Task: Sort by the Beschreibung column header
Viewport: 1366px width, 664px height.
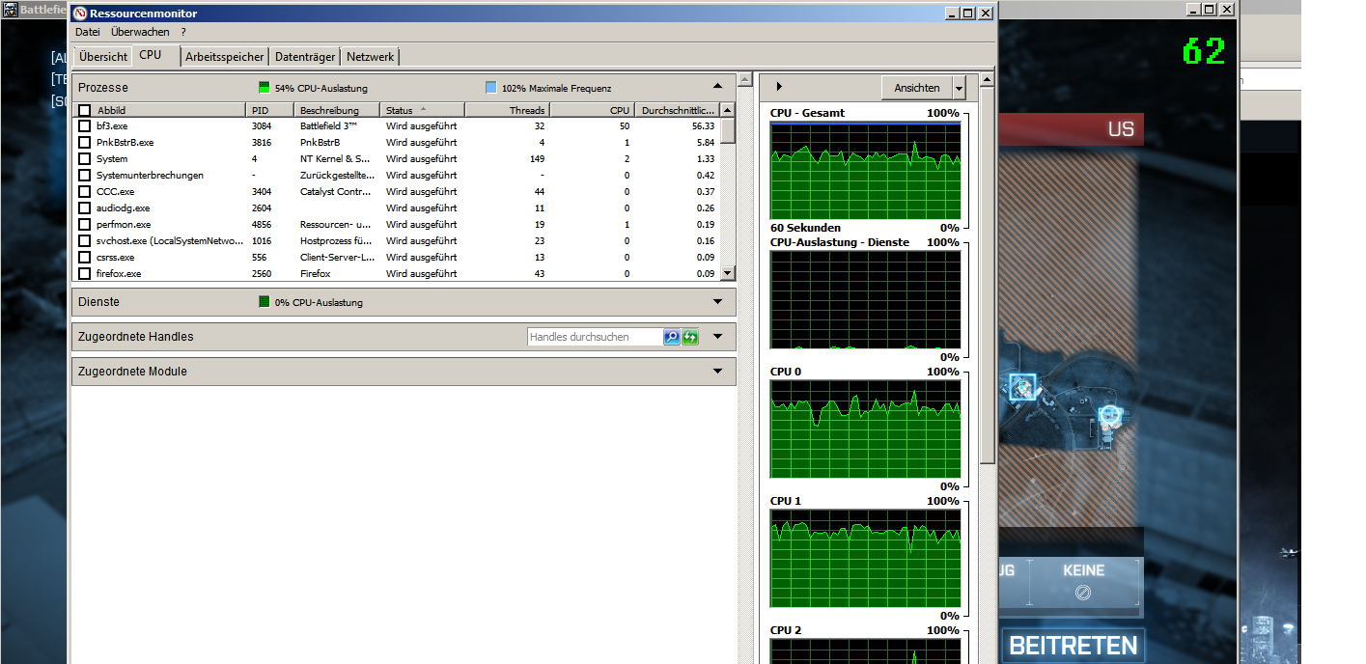Action: 338,110
